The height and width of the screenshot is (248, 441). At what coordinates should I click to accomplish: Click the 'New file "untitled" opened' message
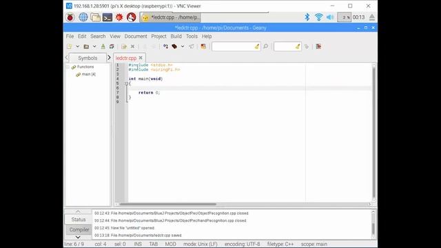click(124, 228)
